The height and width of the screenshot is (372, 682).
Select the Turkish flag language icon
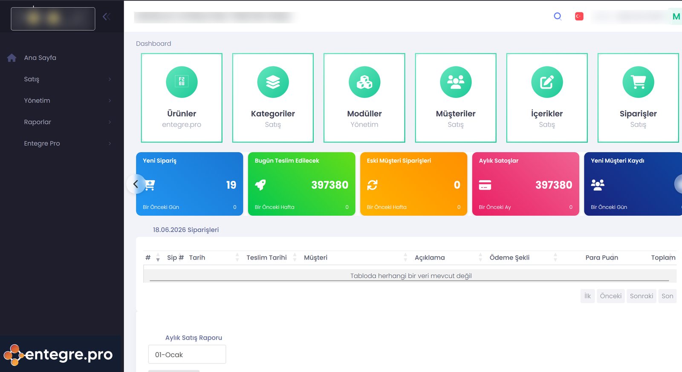click(579, 16)
